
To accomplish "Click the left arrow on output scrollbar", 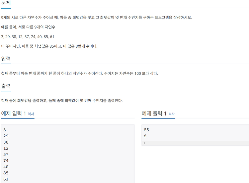I will coord(144,143).
